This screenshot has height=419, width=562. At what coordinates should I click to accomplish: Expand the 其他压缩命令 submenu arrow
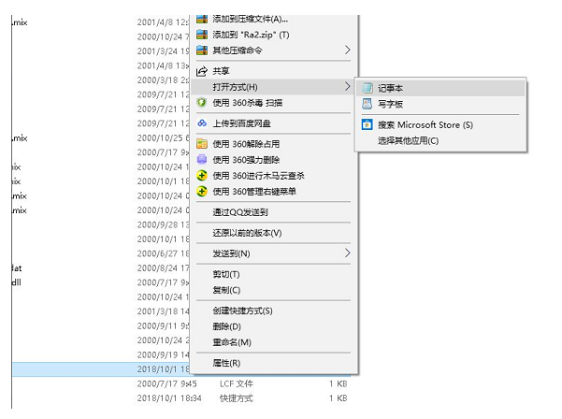click(x=348, y=49)
